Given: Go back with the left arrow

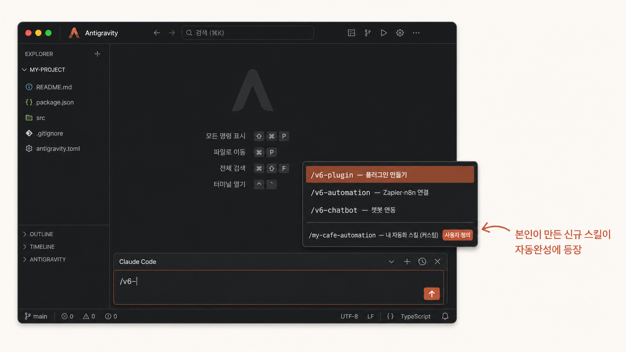Looking at the screenshot, I should 157,33.
